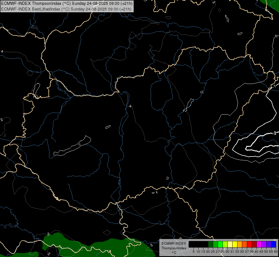
Task: Click the legend tick label '20'
Action: (208, 252)
